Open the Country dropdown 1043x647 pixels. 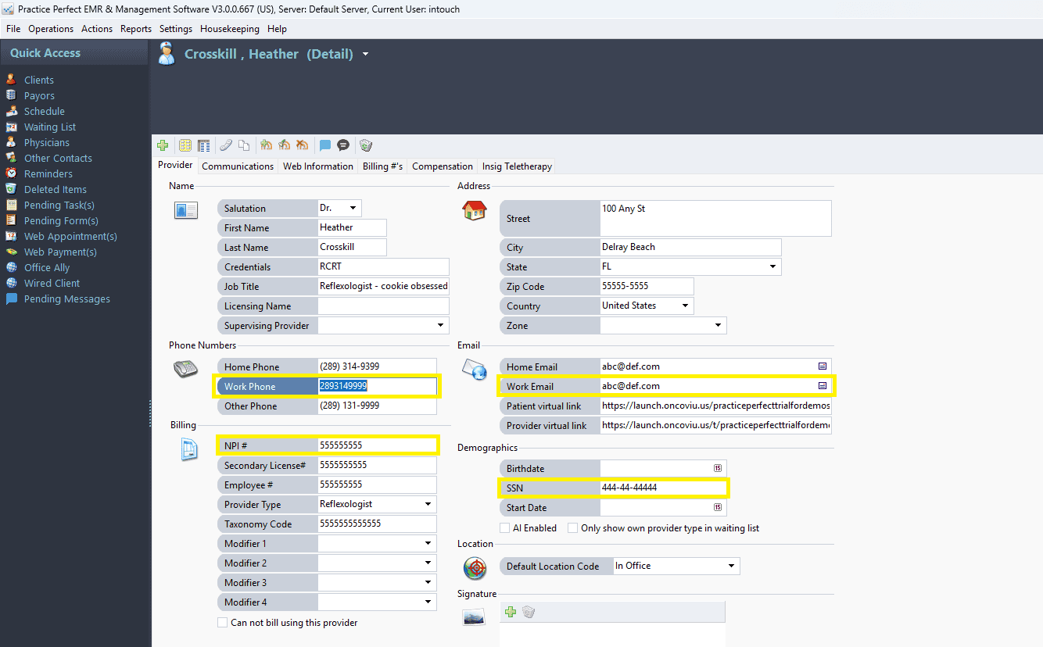click(x=685, y=306)
